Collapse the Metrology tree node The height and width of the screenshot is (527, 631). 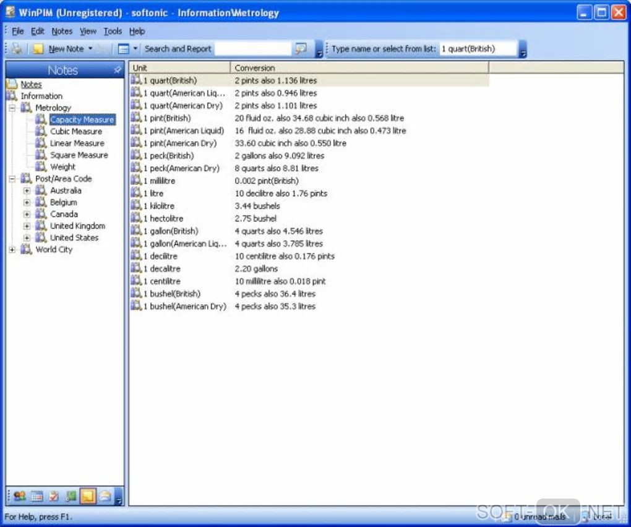(x=12, y=108)
